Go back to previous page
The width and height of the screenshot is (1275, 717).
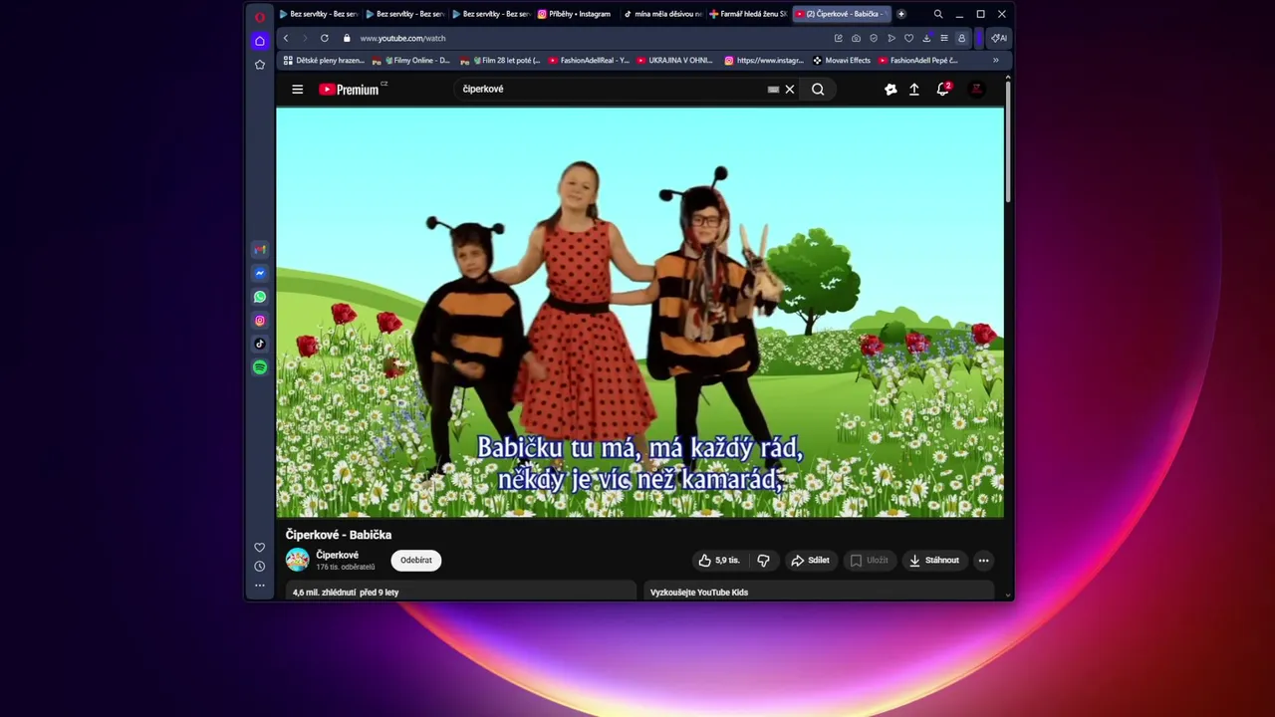click(286, 38)
